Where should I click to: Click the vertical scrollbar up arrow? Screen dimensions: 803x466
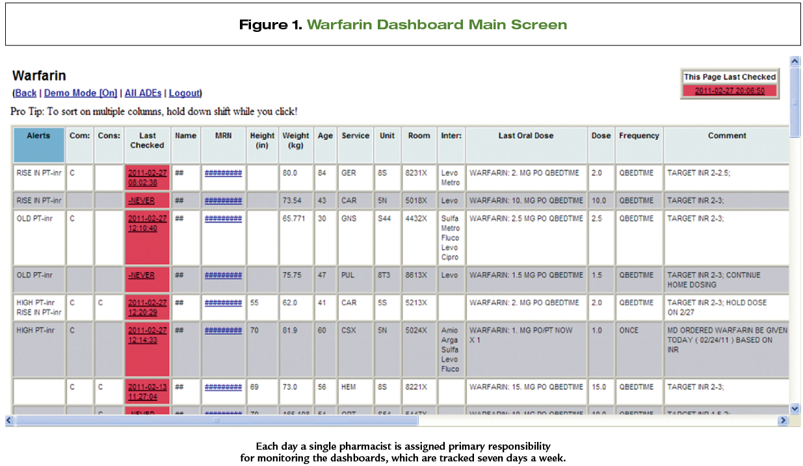point(795,61)
